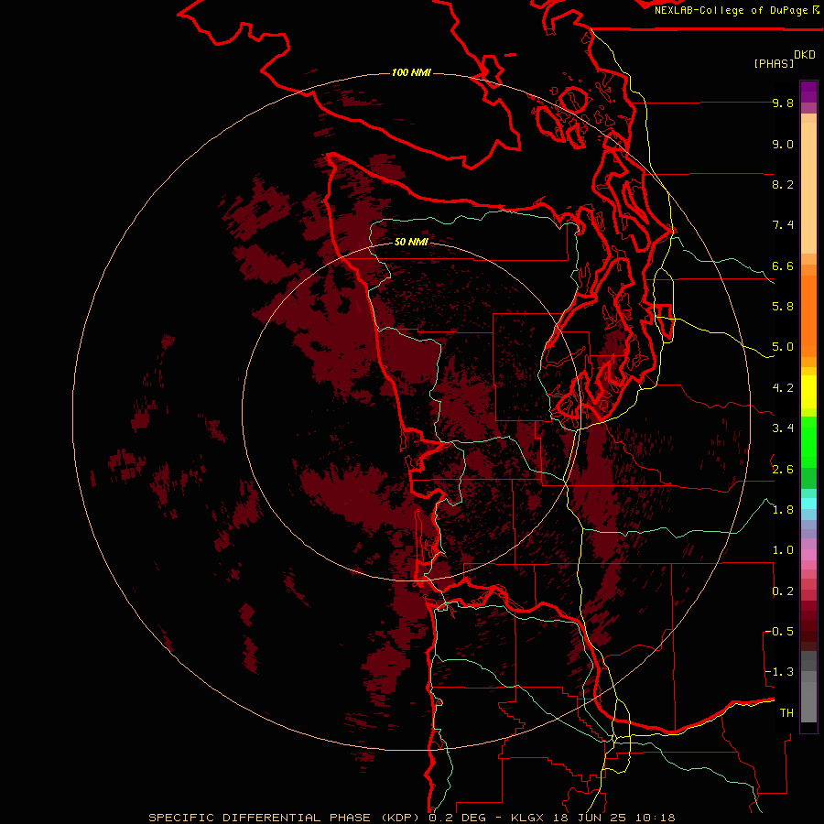Click the DKD unit label above the scale

tap(805, 55)
